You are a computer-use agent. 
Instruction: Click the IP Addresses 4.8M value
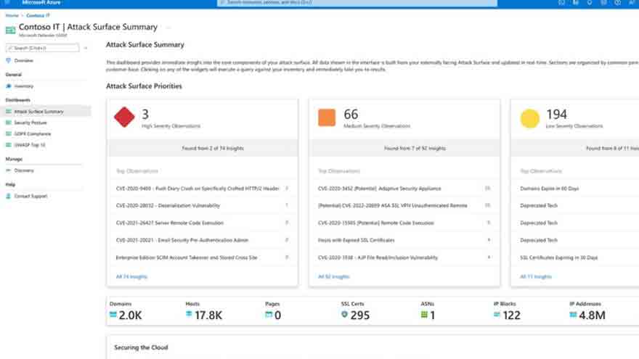click(x=592, y=315)
